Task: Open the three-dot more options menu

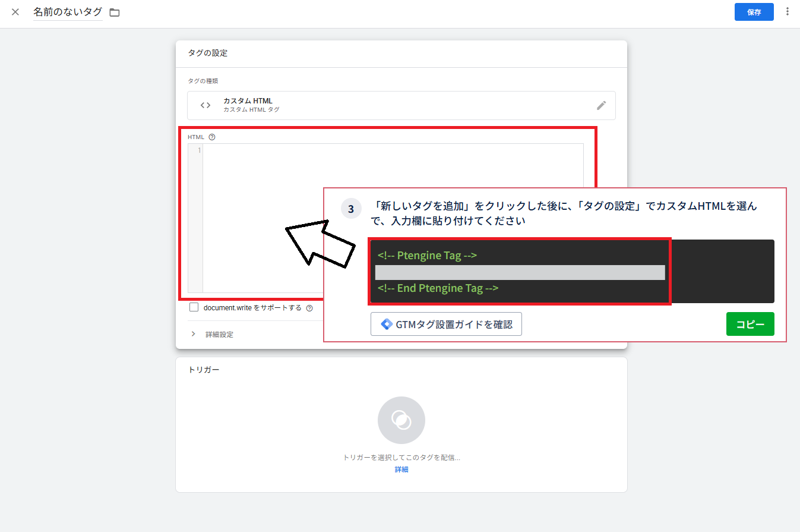Action: 788,11
